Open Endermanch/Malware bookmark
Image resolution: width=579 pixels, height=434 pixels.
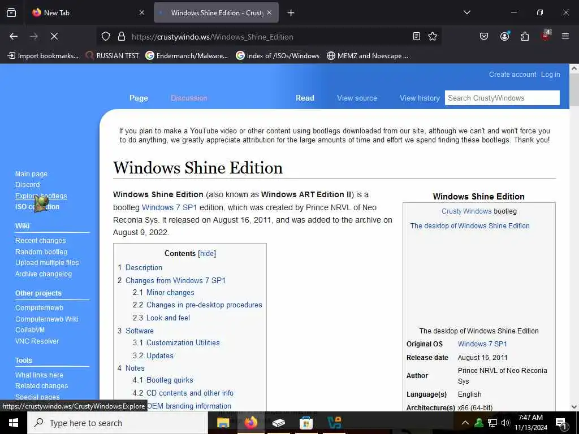187,56
